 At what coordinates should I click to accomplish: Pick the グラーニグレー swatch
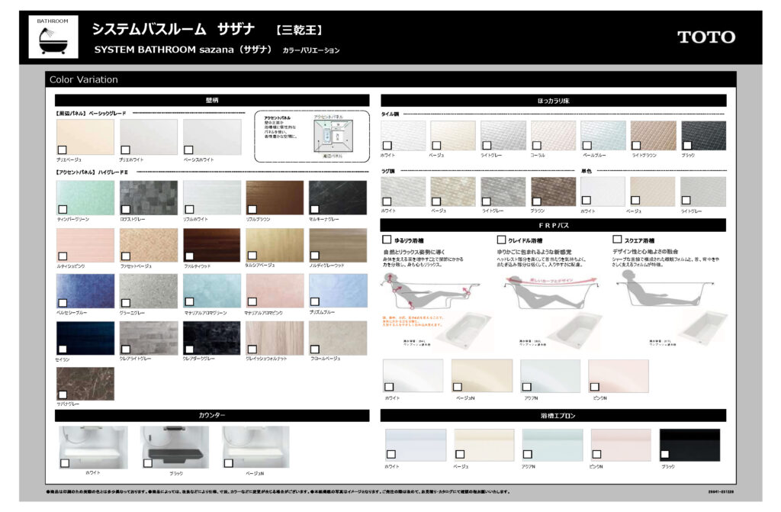tap(149, 291)
